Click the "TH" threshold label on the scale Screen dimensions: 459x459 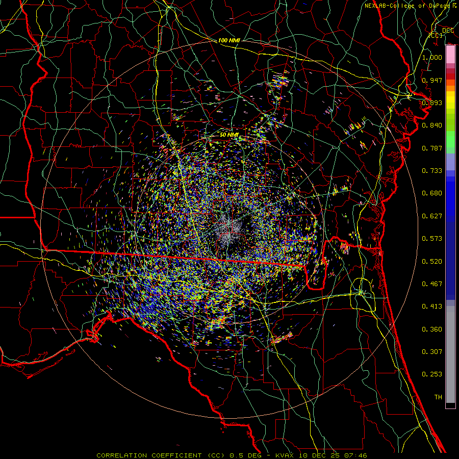point(438,397)
